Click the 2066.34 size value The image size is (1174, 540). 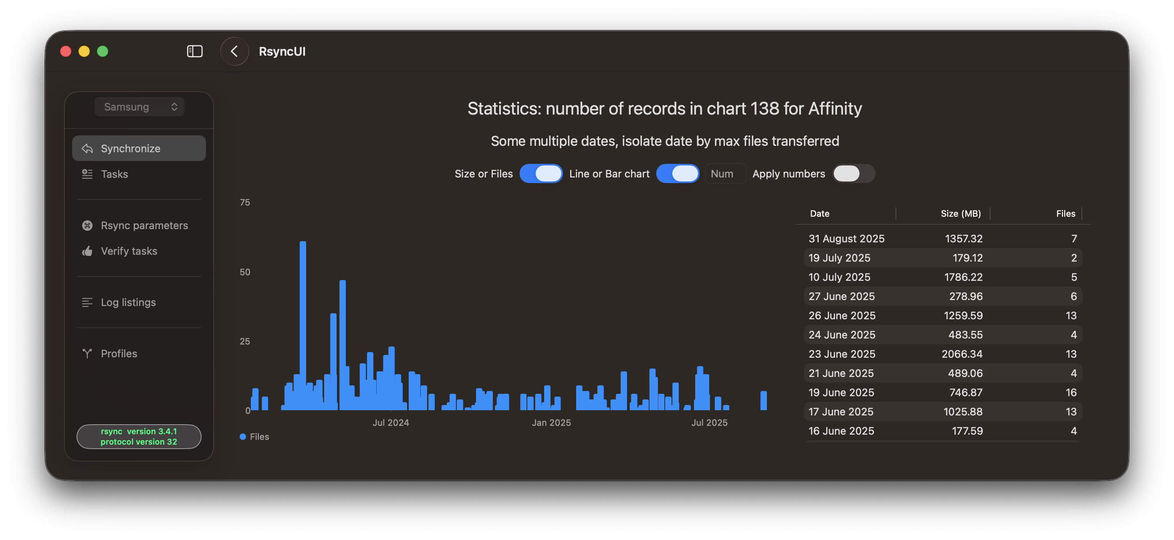click(x=962, y=354)
